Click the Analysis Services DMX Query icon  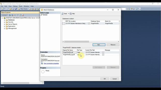click(x=35, y=9)
